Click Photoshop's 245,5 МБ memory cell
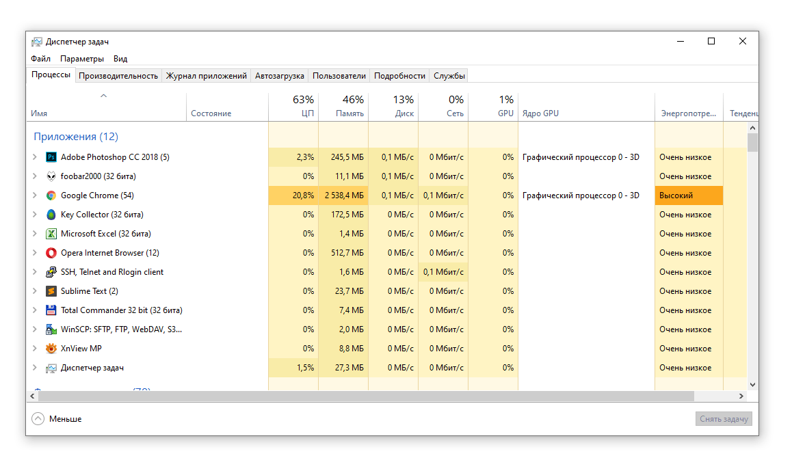 tap(343, 157)
